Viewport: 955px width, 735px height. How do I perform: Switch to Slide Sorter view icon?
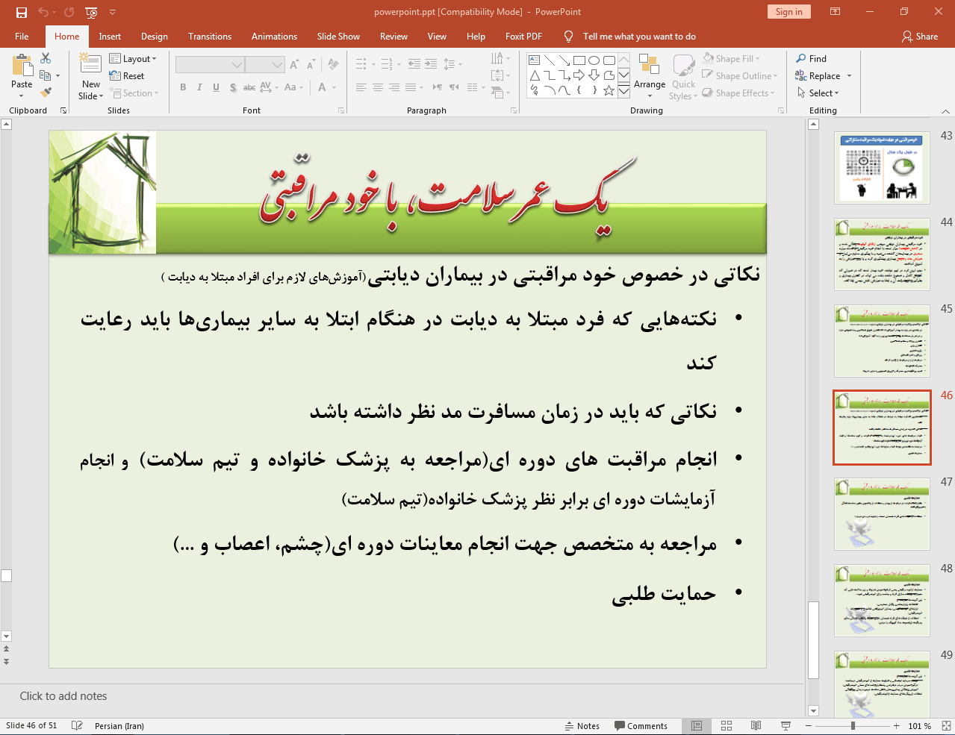(727, 726)
